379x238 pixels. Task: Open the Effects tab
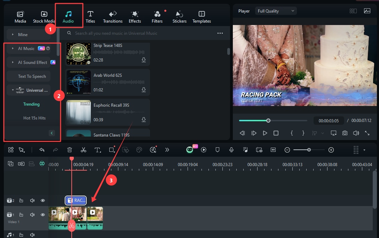(x=135, y=17)
